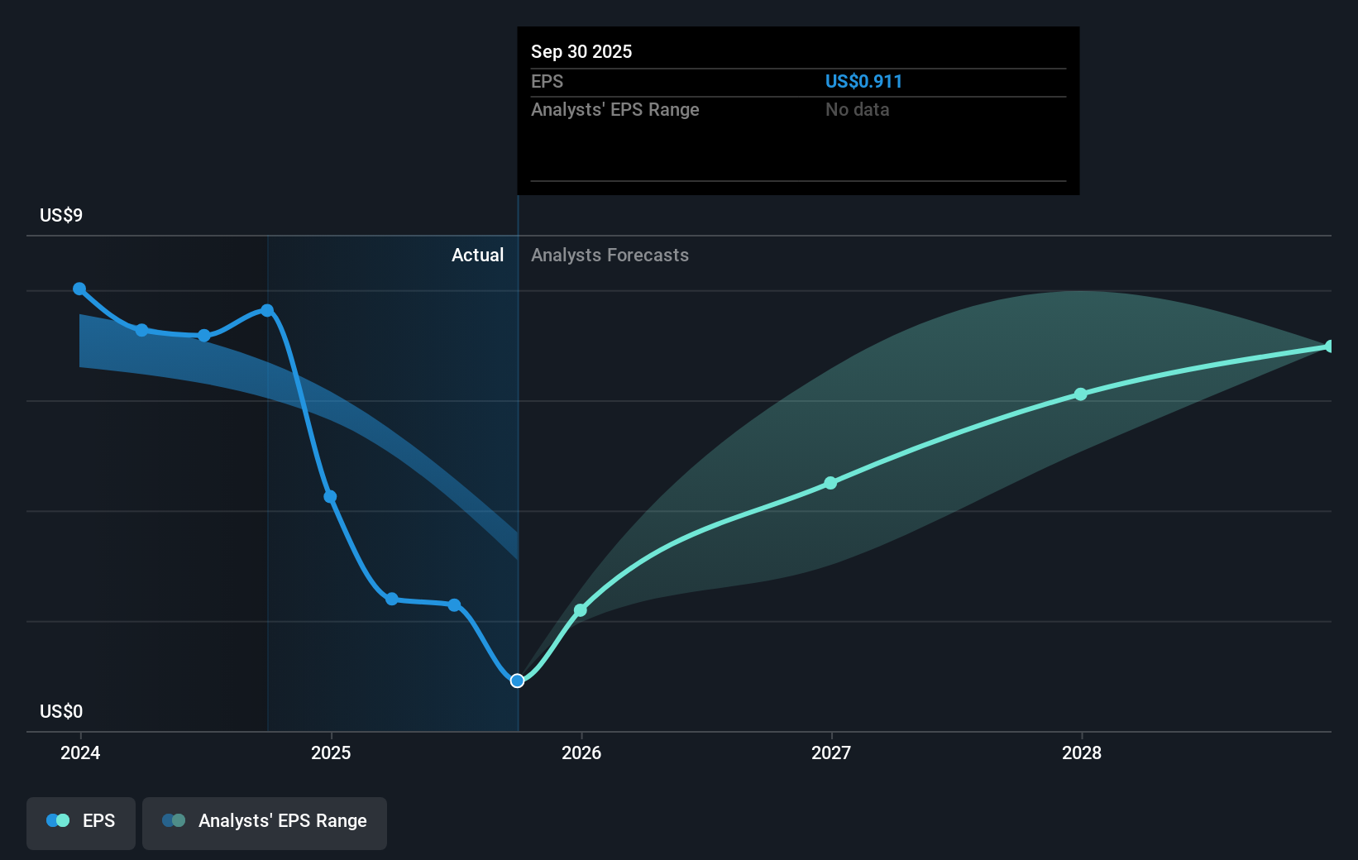Click the US$0.911 EPS value in tooltip

(x=863, y=81)
